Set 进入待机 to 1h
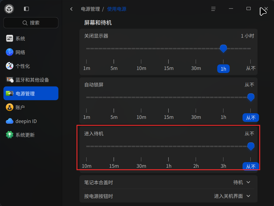 pos(169,166)
